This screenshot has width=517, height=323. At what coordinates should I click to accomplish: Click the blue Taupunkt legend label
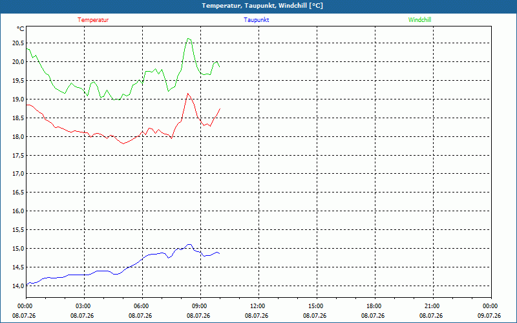coord(257,20)
